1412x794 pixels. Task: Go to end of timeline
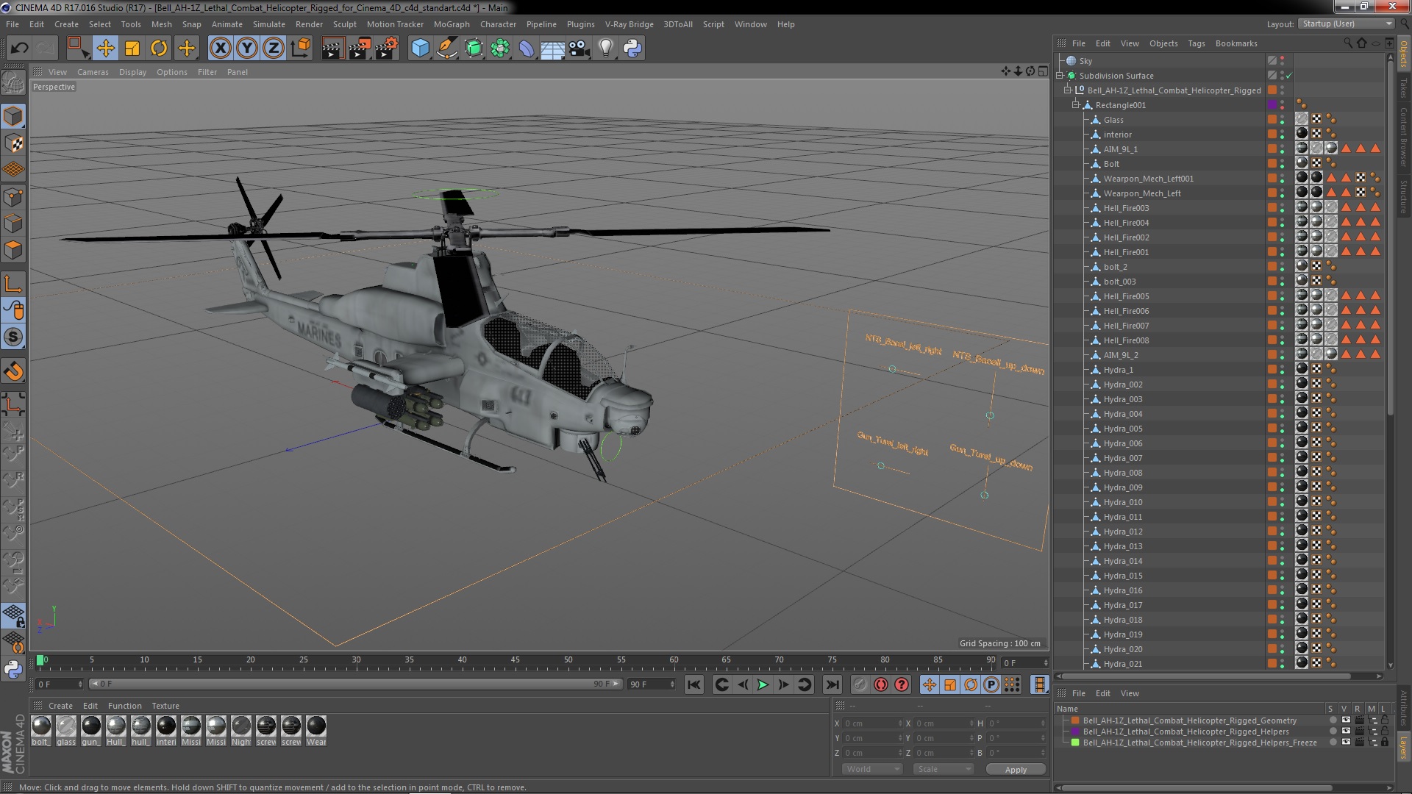tap(832, 685)
